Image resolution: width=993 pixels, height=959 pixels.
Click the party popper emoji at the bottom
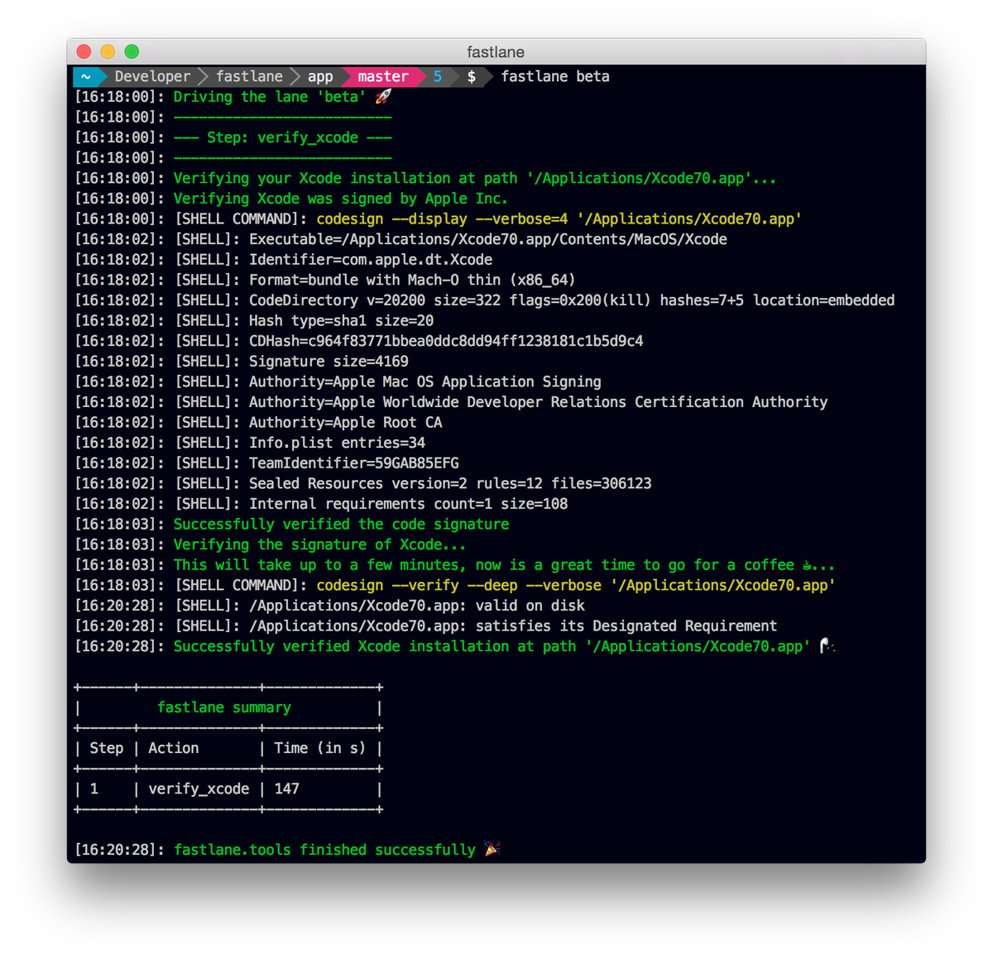tap(492, 849)
